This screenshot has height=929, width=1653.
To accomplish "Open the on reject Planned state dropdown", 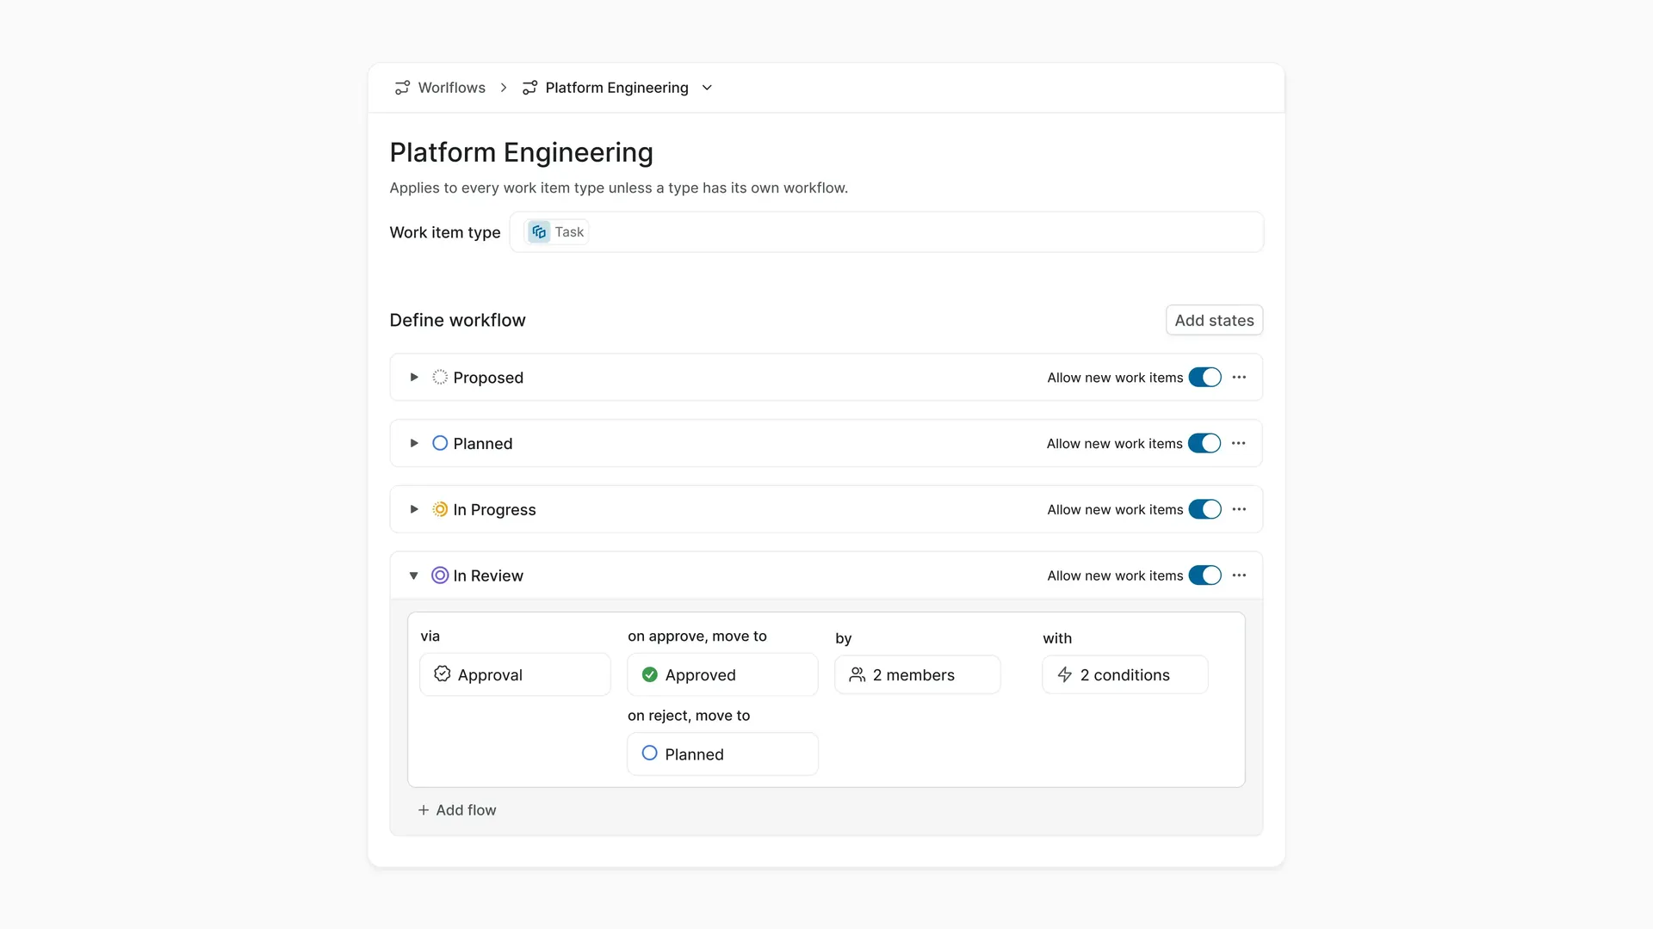I will 722,754.
